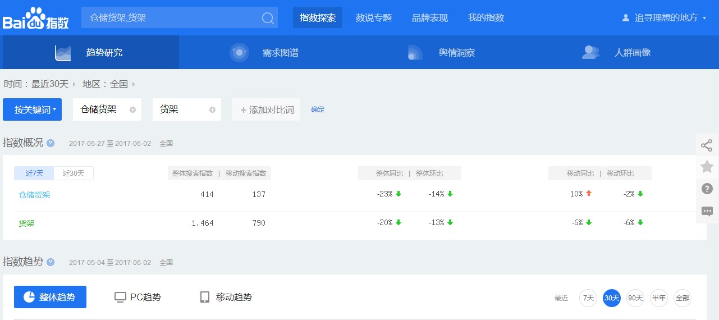This screenshot has height=320, width=719.
Task: Click the 仓储货架 keyword link in table
Action: tap(34, 195)
